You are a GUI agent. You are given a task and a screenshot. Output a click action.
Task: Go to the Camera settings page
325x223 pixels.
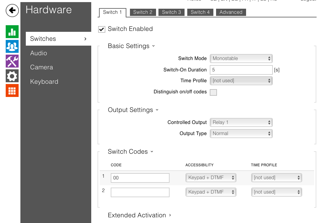pyautogui.click(x=41, y=67)
